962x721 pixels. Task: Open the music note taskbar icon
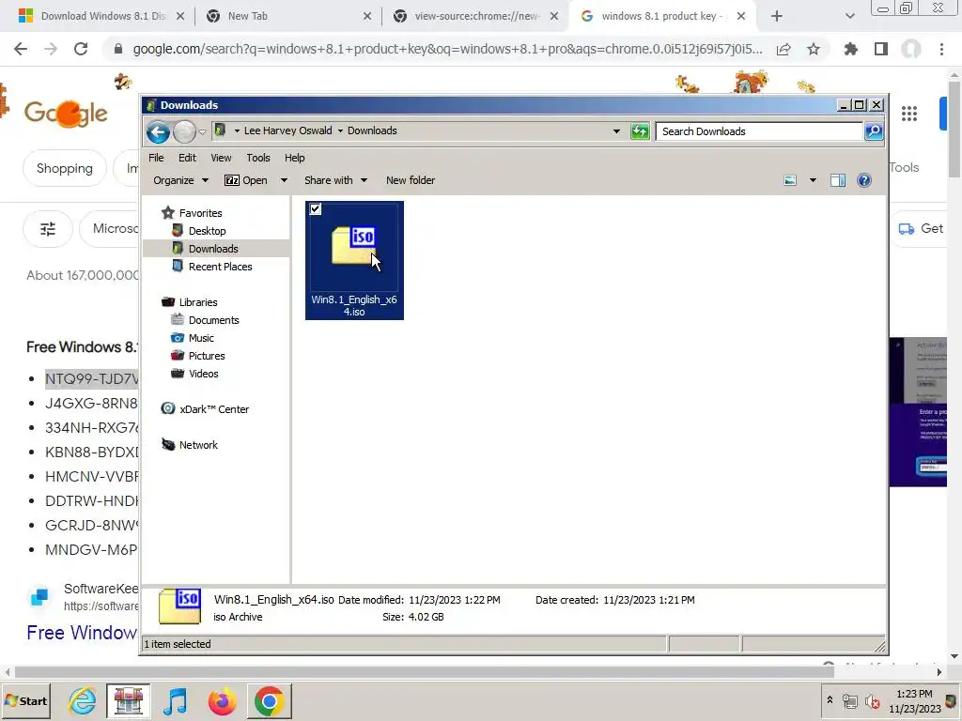click(176, 700)
